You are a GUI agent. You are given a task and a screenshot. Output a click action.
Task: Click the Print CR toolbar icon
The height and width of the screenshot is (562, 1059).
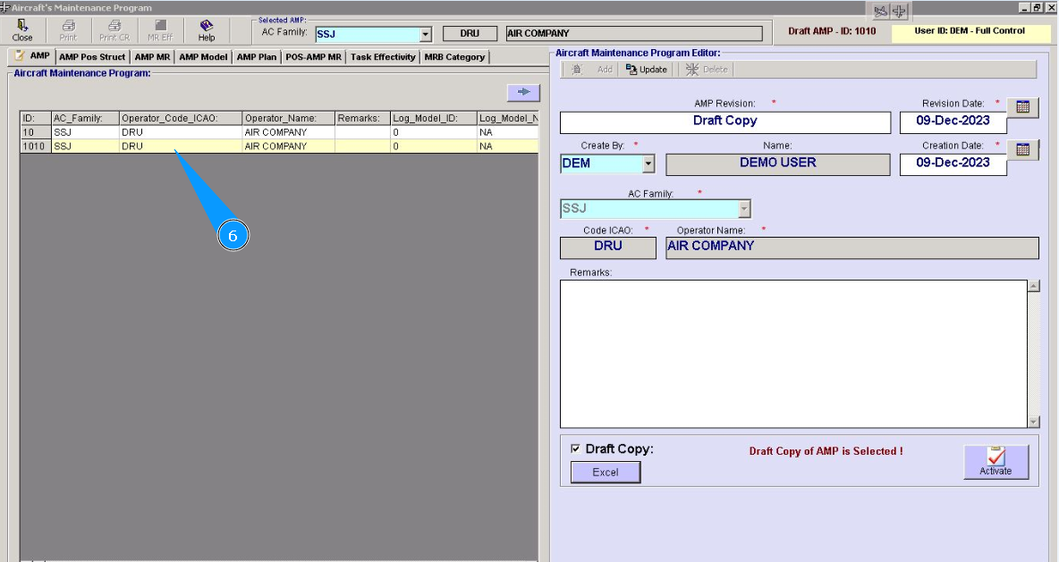point(114,30)
